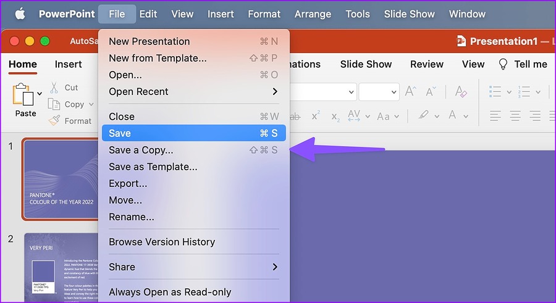Apply subscript formatting
The image size is (556, 303).
pyautogui.click(x=335, y=116)
